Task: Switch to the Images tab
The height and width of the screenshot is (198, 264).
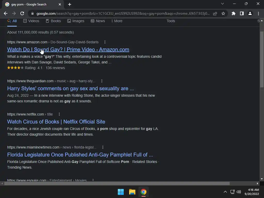Action: [76, 21]
